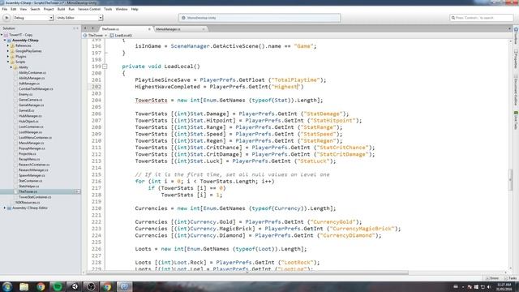The image size is (519, 292).
Task: Open the Run menu
Action: 71,9
